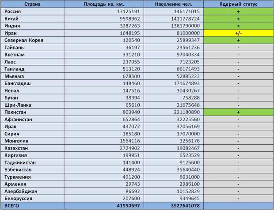Click the population value 171674893
Viewport: 274px width, 210px height.
[x=186, y=83]
